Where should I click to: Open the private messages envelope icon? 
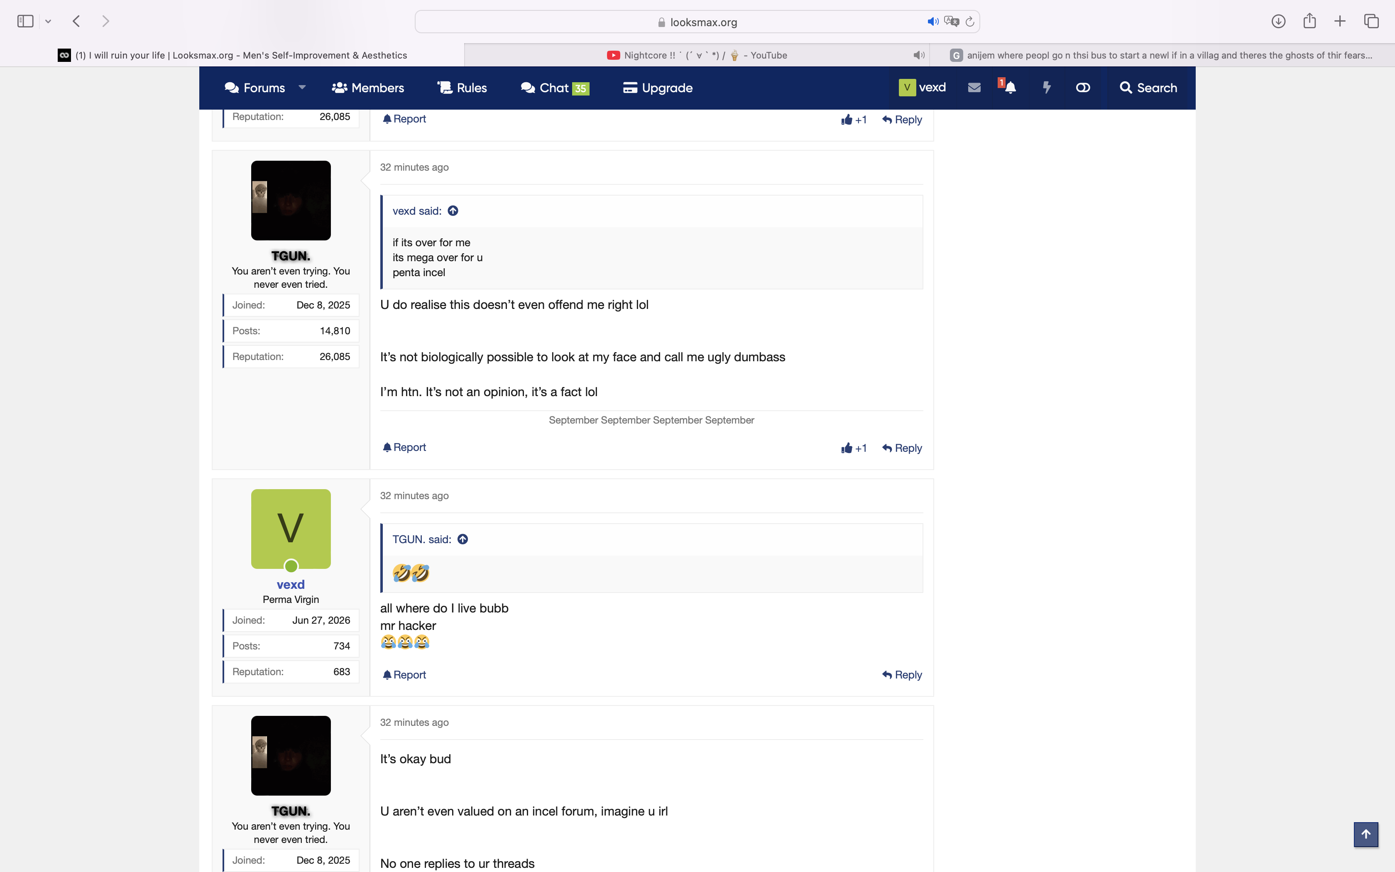coord(974,88)
